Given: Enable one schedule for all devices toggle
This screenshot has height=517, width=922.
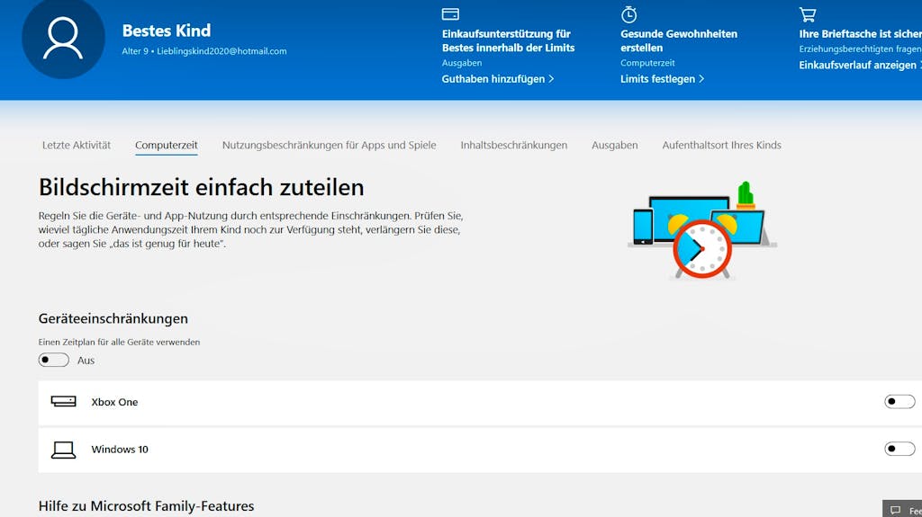Looking at the screenshot, I should point(53,360).
